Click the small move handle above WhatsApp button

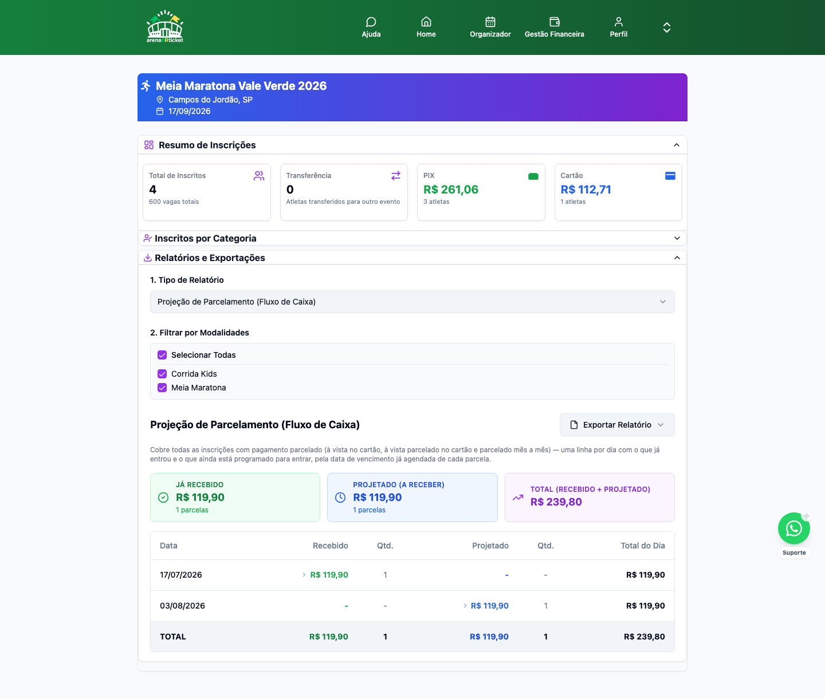click(x=806, y=516)
